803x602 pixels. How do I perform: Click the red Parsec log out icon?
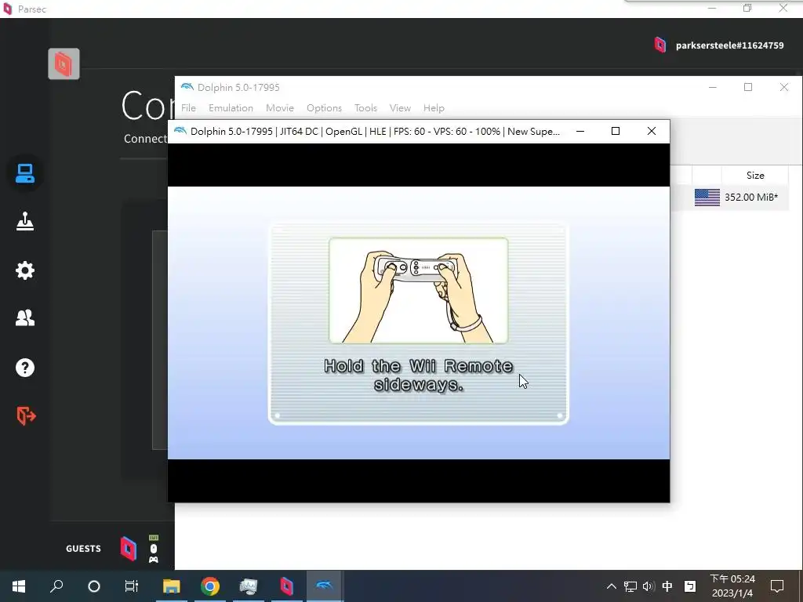pyautogui.click(x=26, y=415)
